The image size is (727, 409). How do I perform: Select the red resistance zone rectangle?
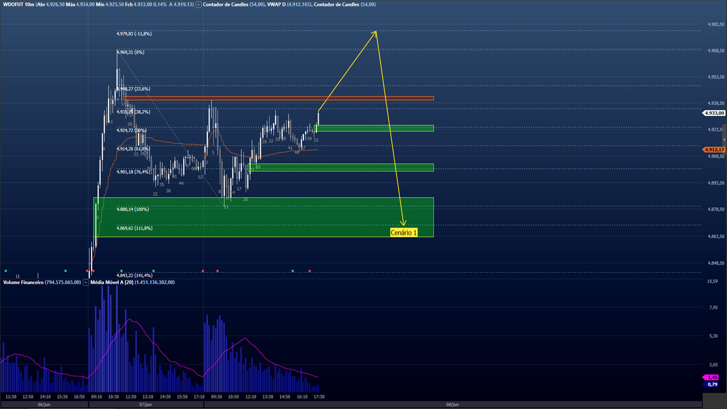pyautogui.click(x=279, y=98)
